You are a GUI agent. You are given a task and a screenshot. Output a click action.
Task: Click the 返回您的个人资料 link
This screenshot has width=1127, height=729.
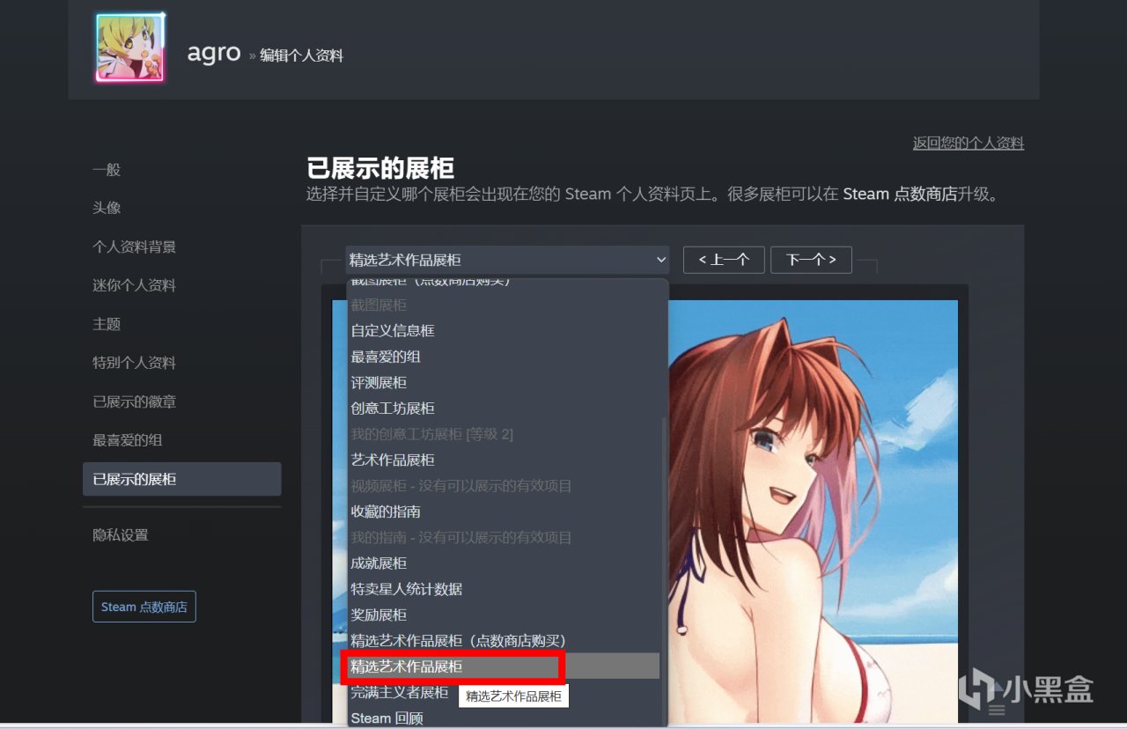click(x=968, y=143)
